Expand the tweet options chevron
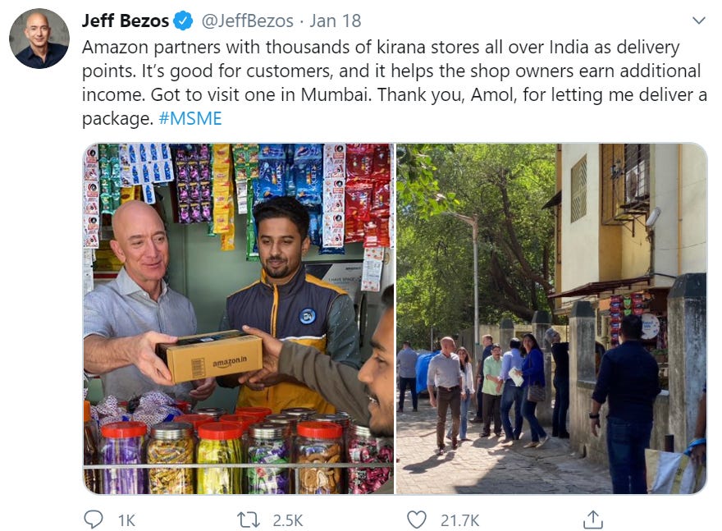 point(699,21)
